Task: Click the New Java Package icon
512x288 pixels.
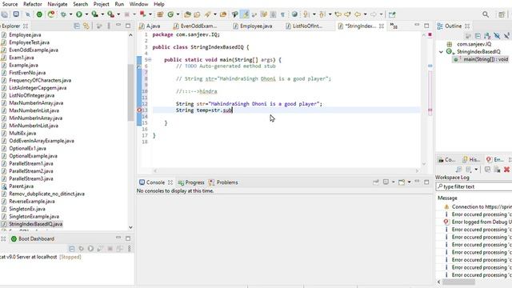Action: click(160, 14)
